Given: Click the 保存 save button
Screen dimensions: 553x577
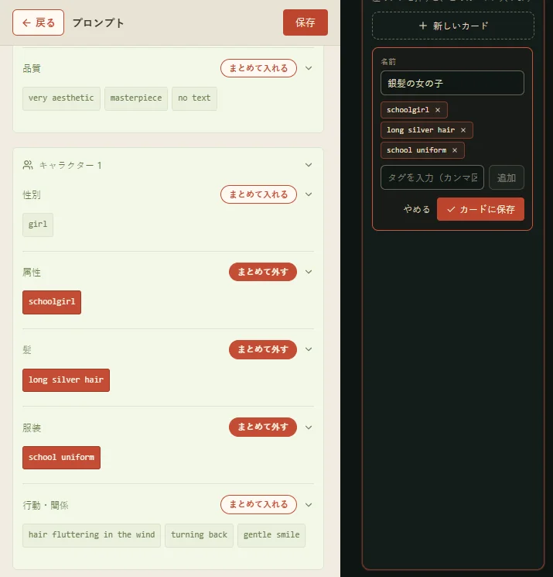Looking at the screenshot, I should [x=305, y=22].
